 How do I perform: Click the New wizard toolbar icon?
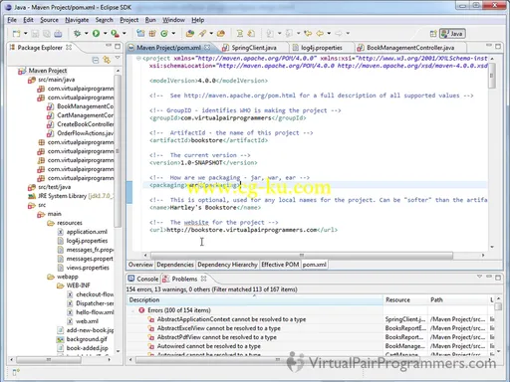coord(16,33)
